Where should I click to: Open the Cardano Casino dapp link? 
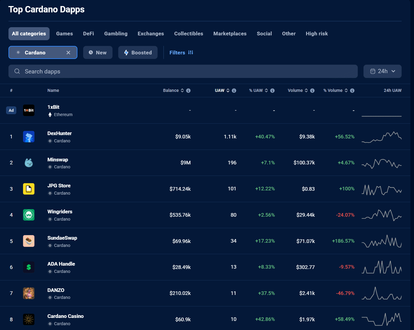(66, 316)
